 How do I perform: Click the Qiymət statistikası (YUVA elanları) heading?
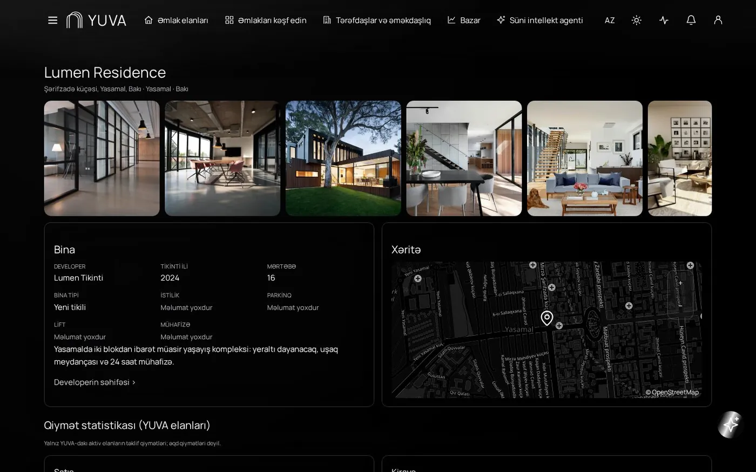[127, 425]
